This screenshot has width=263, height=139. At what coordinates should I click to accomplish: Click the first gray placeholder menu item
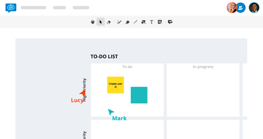[x=33, y=8]
